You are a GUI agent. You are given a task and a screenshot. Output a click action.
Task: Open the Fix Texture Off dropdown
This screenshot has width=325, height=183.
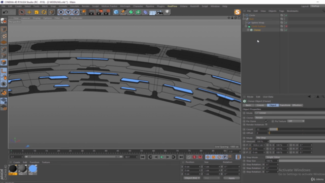click(296, 121)
